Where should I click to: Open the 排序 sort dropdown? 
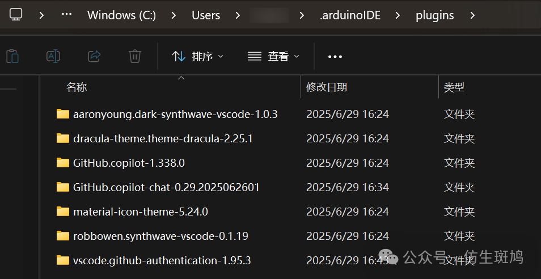[198, 56]
